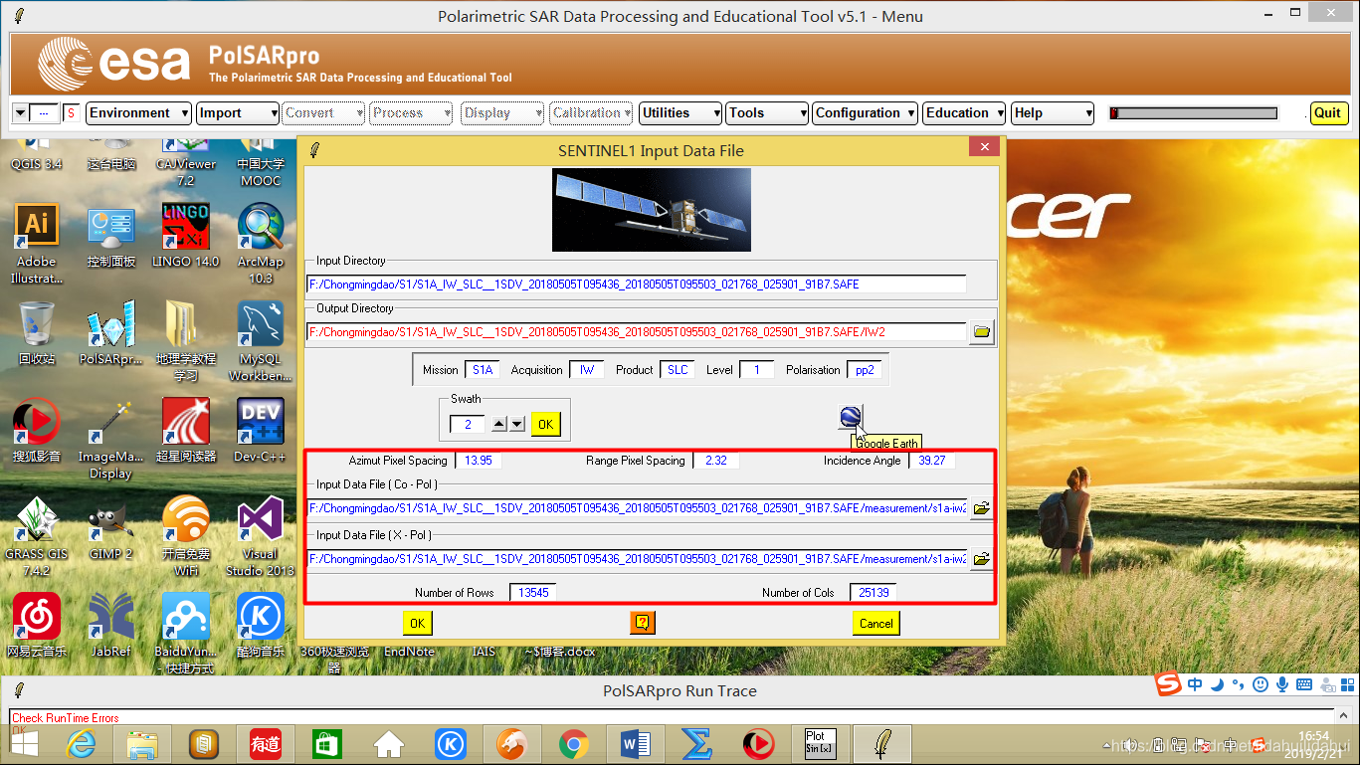Open the QGIS 3.4 desktop shortcut
The height and width of the screenshot is (765, 1360).
pos(36,154)
